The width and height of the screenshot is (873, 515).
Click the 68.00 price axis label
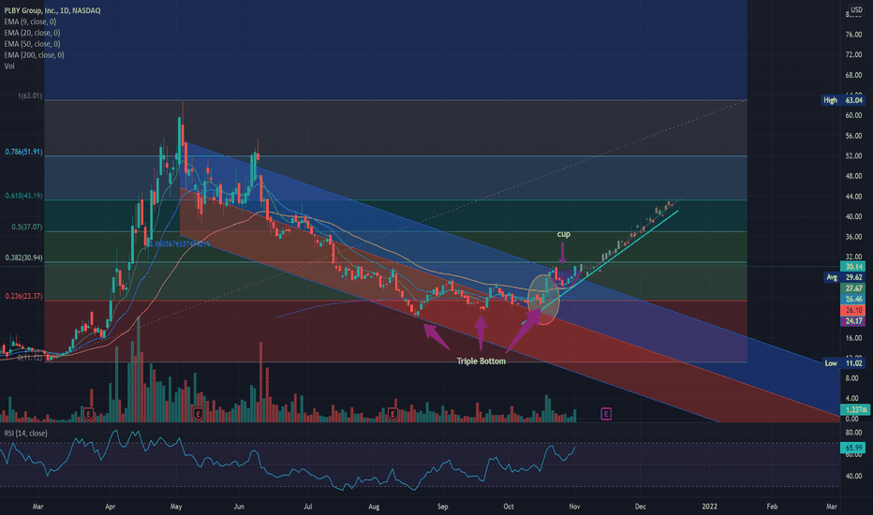pos(853,75)
